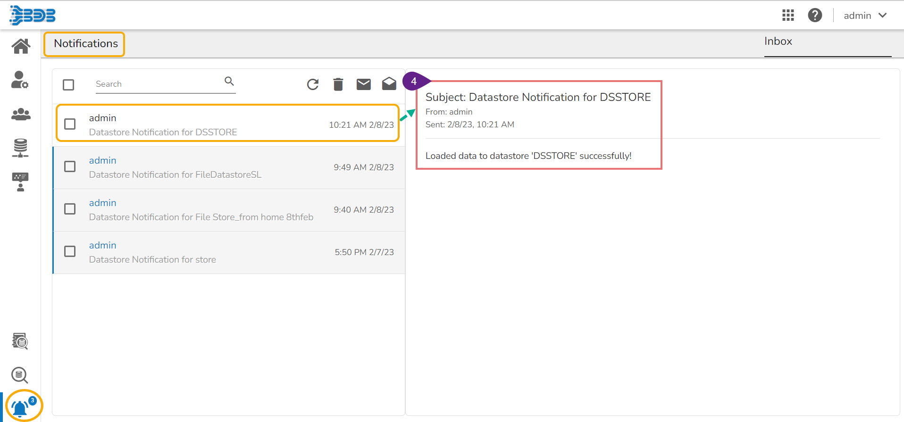
Task: Tick checkbox for 'store' notification
Action: pos(70,251)
